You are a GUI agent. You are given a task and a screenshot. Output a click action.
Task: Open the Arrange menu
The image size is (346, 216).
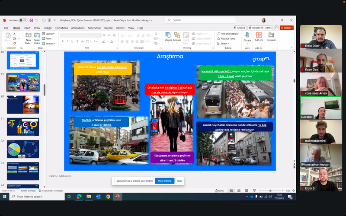177,38
